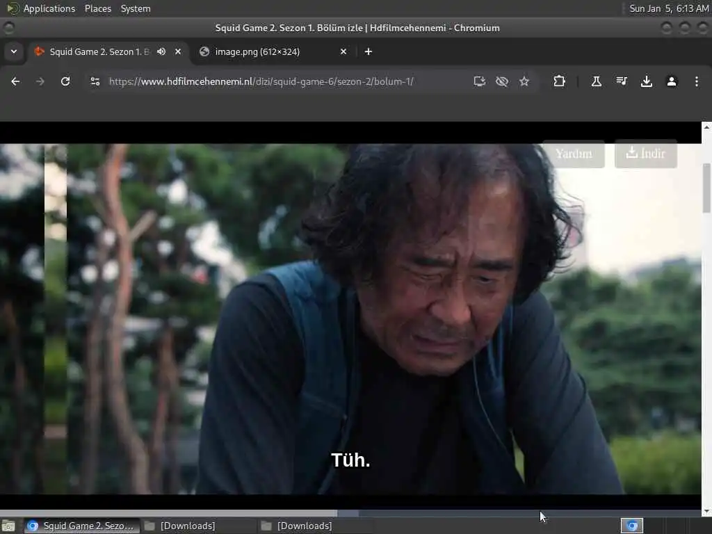Click the scrollbar up arrow
Screen dimensions: 712x534
point(706,127)
